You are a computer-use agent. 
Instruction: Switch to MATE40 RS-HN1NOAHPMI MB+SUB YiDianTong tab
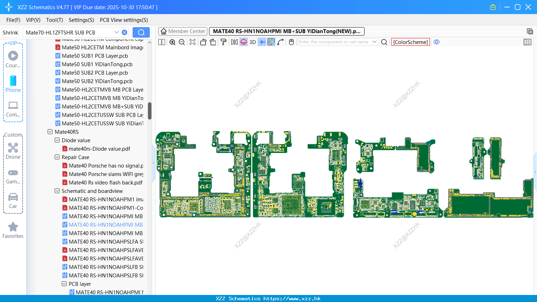pyautogui.click(x=287, y=31)
